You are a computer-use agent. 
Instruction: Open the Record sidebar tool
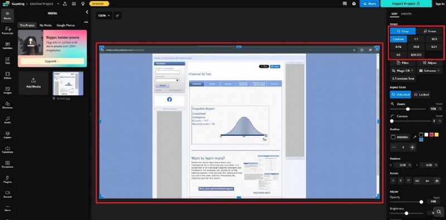click(x=7, y=194)
